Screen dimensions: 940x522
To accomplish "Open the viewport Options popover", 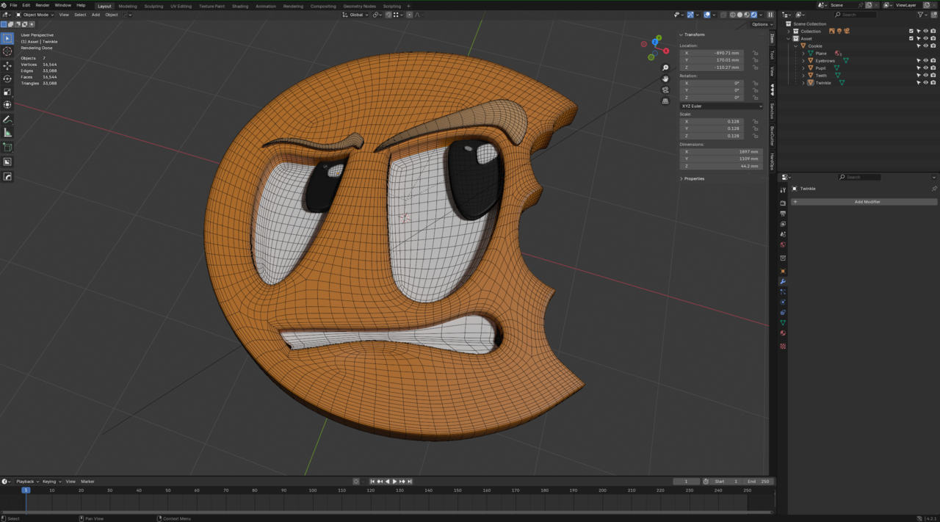I will (x=761, y=23).
